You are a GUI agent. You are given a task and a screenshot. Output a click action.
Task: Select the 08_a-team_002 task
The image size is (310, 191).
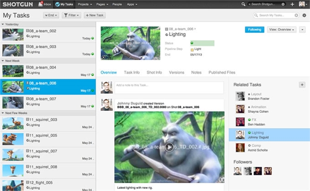pyautogui.click(x=48, y=34)
